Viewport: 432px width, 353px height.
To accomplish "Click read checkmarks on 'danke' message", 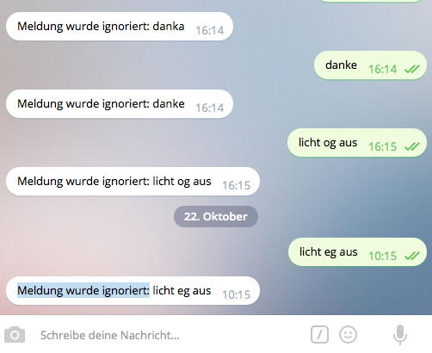I will (x=412, y=69).
